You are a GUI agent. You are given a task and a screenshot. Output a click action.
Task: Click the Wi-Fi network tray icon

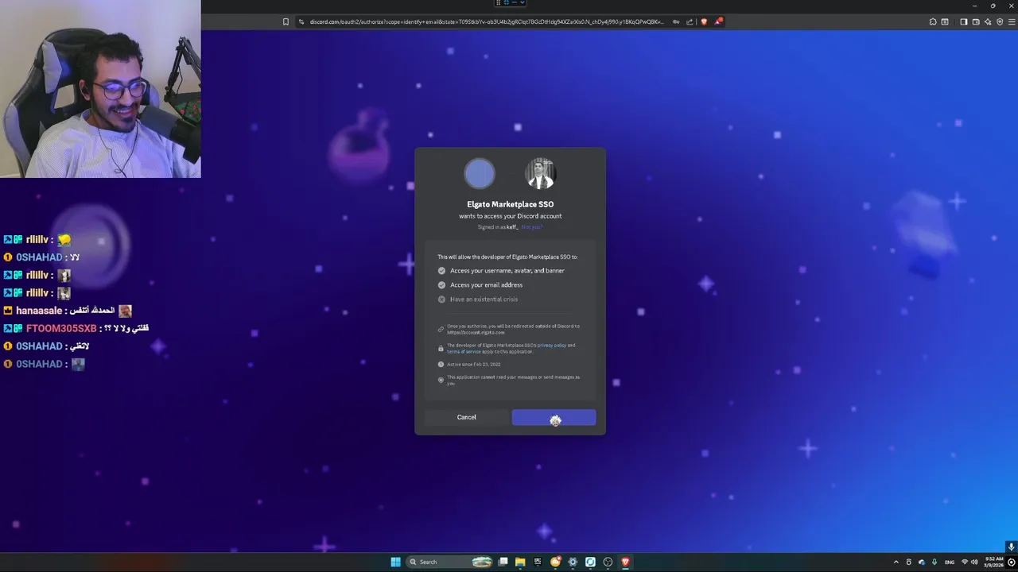click(965, 562)
